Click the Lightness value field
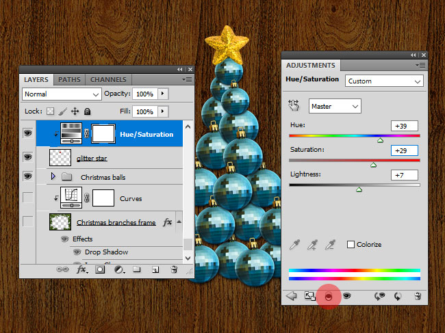Viewport: 445px width, 333px height. 405,175
